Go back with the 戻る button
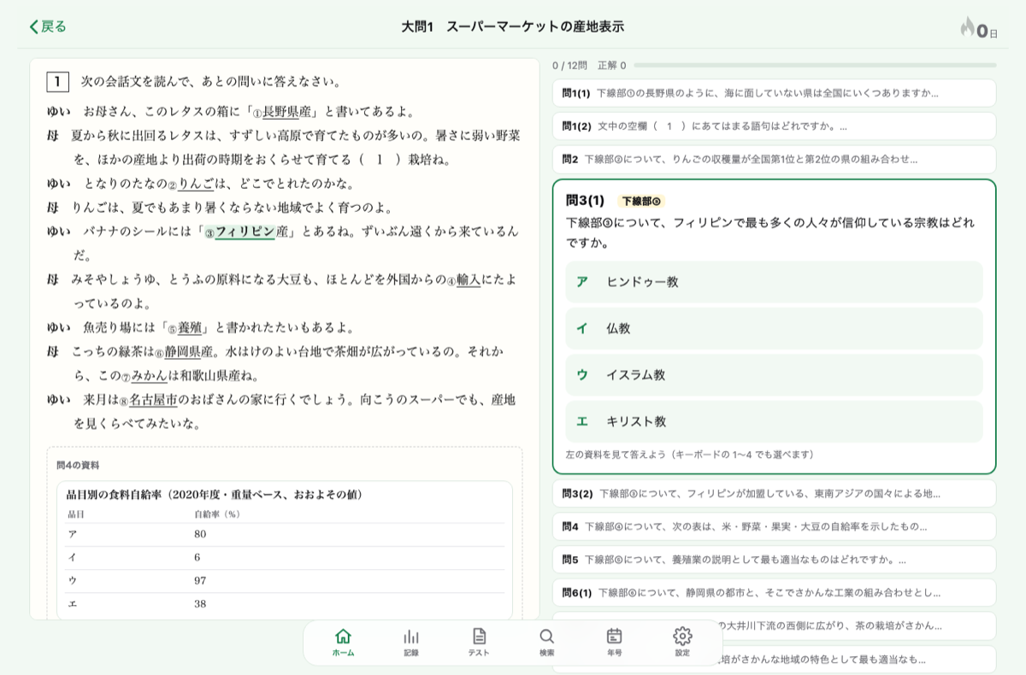 point(48,26)
